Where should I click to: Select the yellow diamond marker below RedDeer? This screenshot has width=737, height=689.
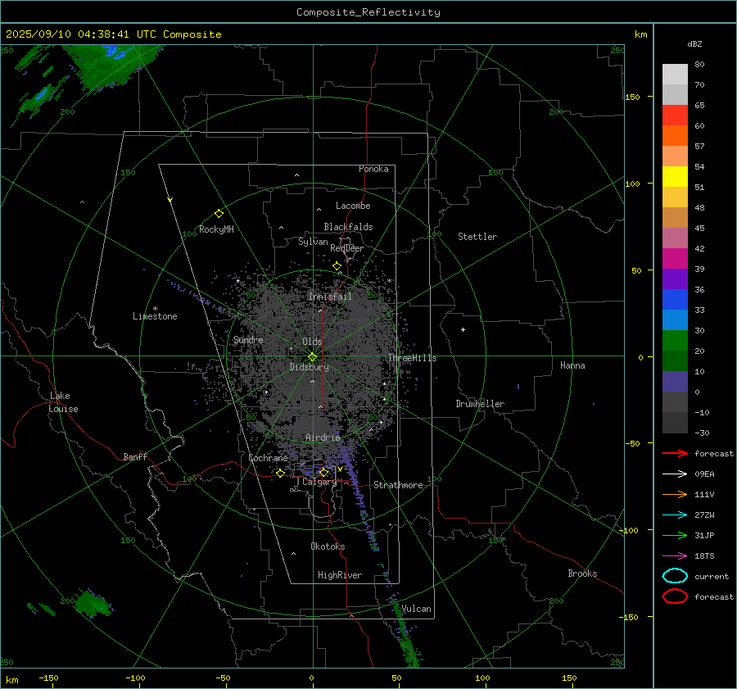(x=337, y=266)
